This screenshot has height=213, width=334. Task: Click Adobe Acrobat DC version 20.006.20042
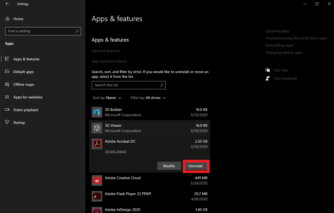pyautogui.click(x=116, y=152)
